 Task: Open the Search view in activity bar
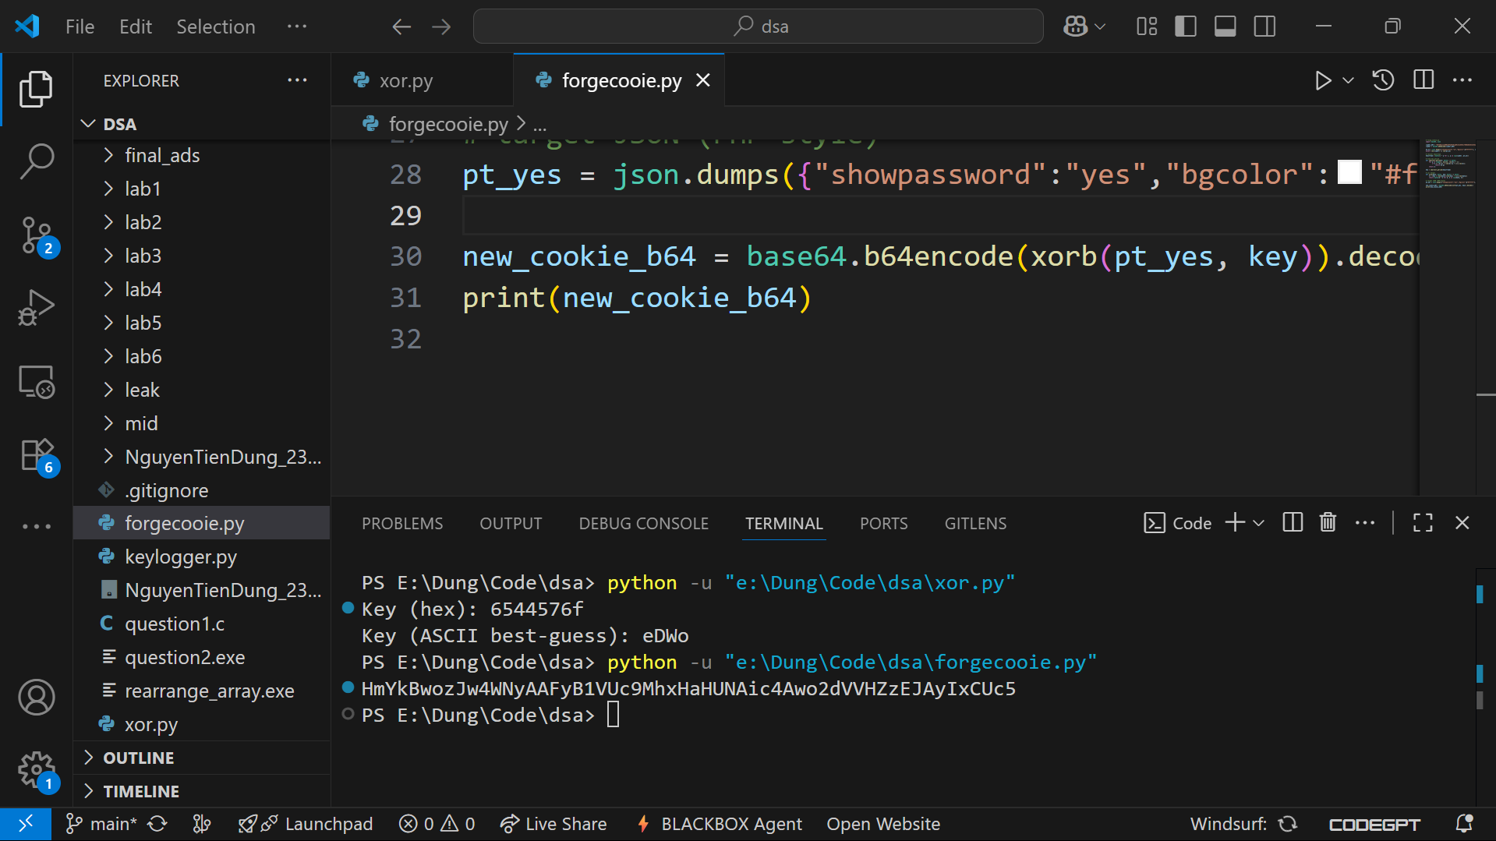point(37,161)
